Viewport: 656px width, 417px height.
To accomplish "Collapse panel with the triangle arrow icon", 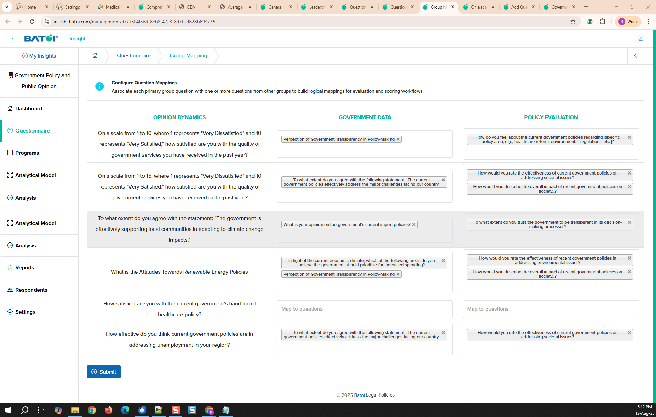I will (635, 56).
